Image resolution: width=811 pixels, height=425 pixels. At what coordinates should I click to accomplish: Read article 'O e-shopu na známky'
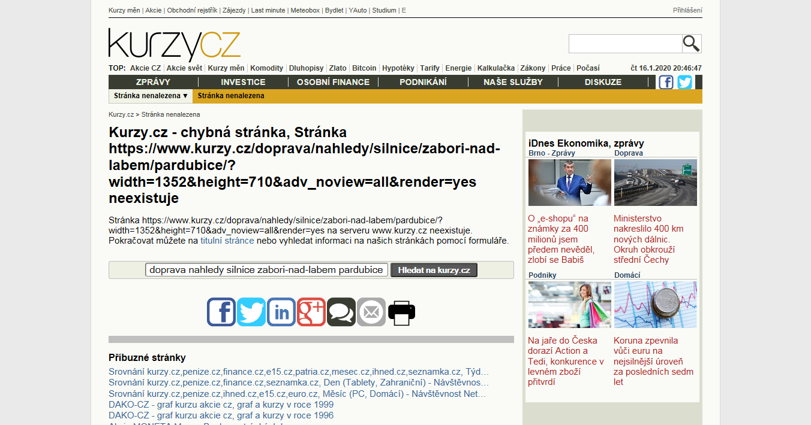[561, 239]
